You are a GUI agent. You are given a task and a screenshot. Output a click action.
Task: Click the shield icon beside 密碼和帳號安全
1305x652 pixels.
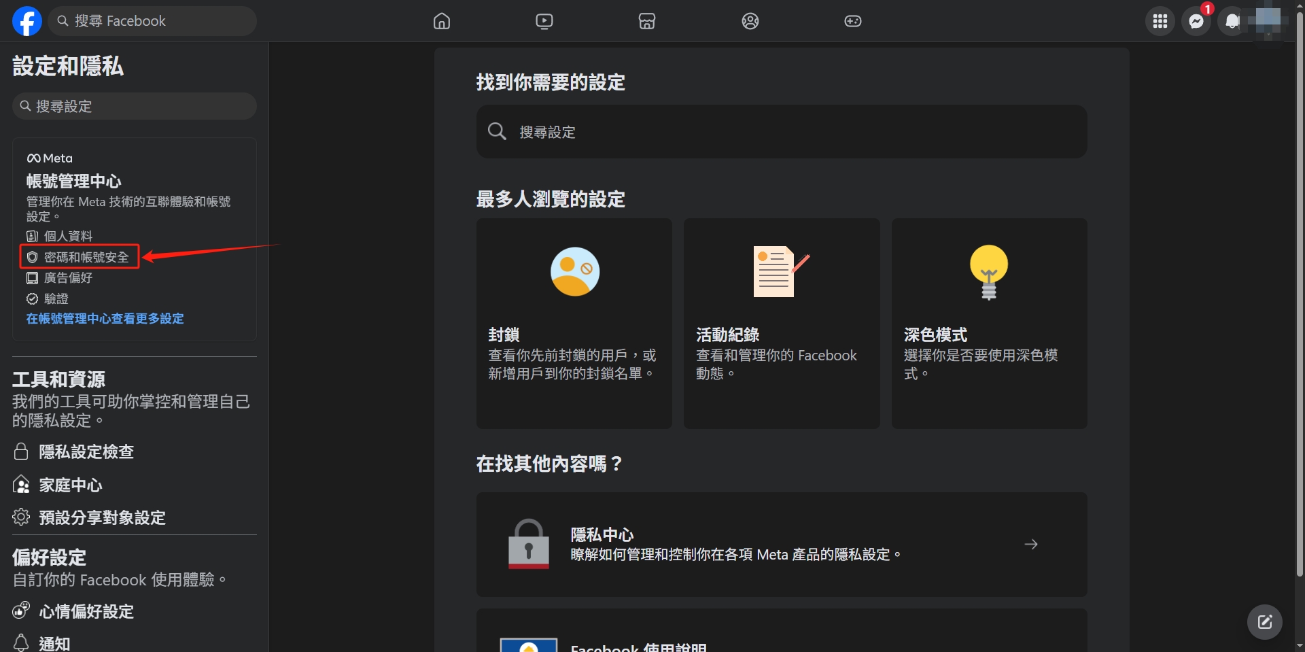32,257
